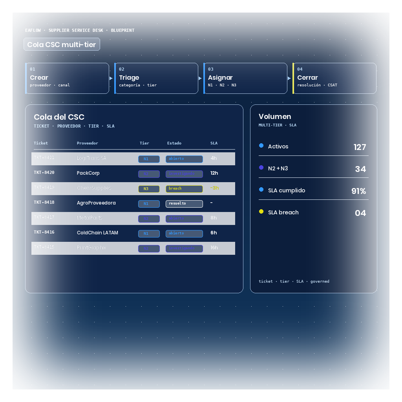
Task: Click the purple dot beside N2 + N3
Action: click(261, 167)
